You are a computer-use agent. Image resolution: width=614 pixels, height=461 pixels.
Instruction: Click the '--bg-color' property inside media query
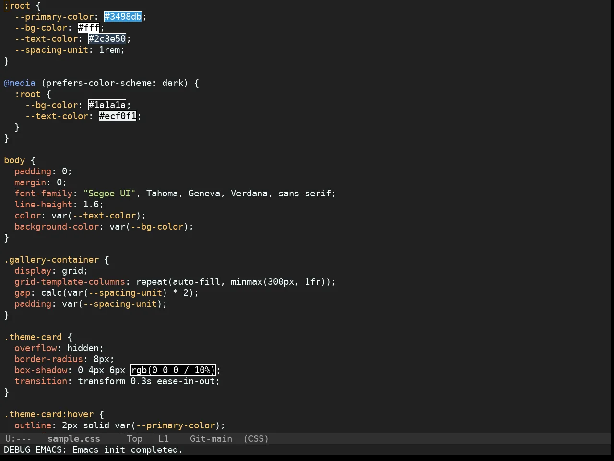51,105
